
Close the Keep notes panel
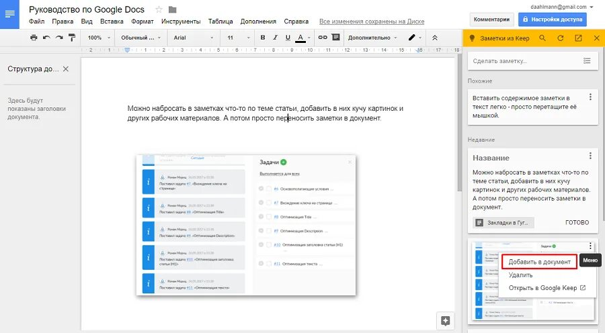(596, 38)
